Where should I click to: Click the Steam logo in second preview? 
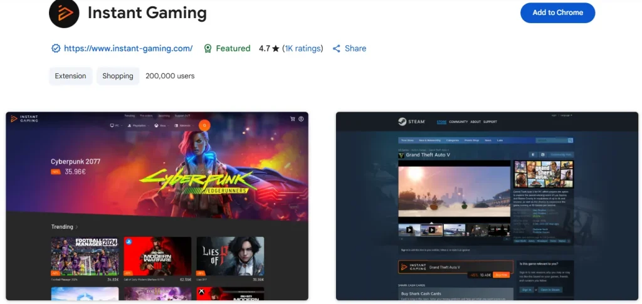pos(411,122)
